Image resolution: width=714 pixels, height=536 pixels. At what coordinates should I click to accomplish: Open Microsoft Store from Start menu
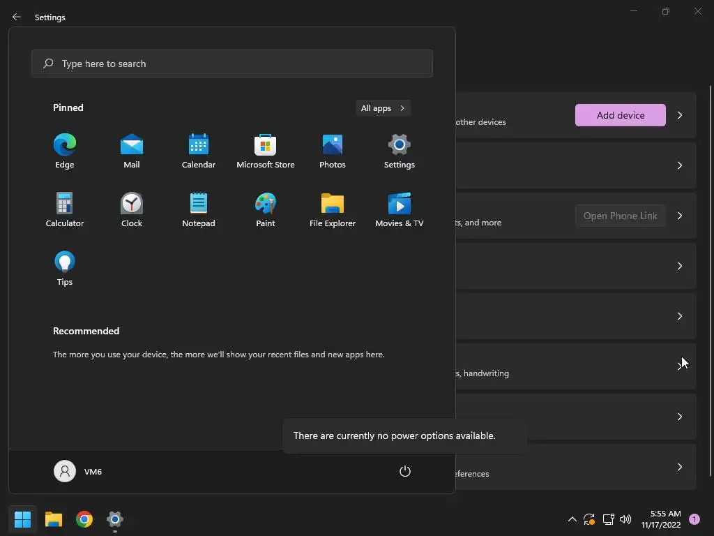click(x=266, y=151)
